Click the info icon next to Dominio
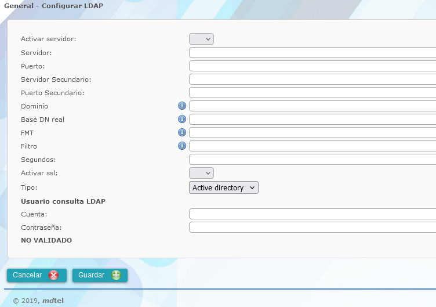The height and width of the screenshot is (307, 436). click(181, 106)
